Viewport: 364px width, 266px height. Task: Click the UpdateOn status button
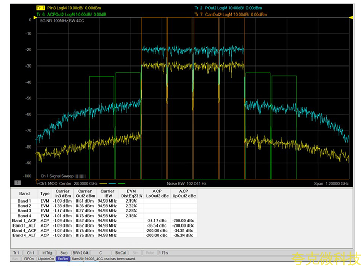coord(46,258)
